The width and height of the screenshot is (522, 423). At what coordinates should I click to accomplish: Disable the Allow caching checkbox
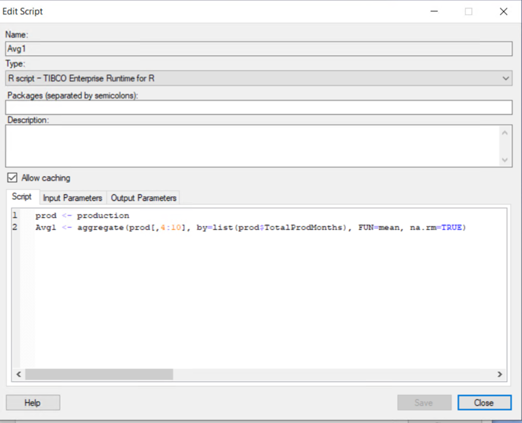tap(12, 178)
